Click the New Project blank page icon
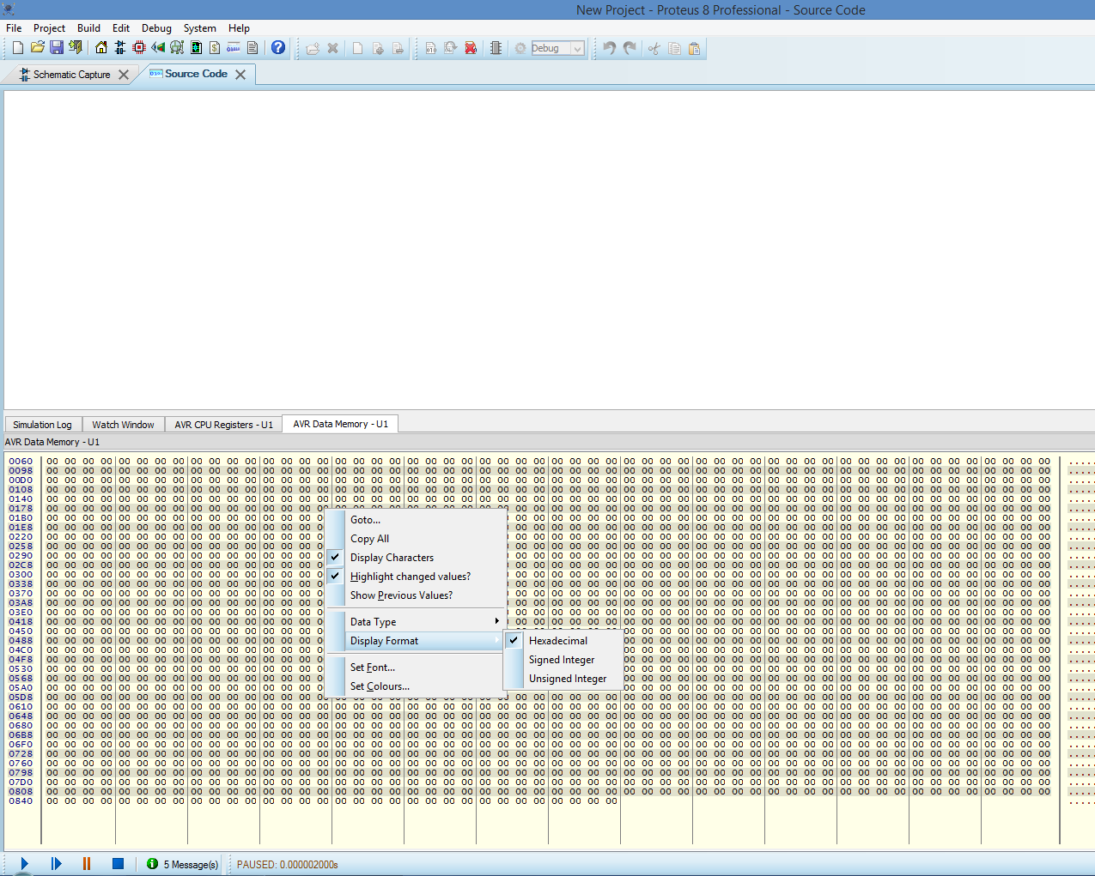 pos(18,48)
